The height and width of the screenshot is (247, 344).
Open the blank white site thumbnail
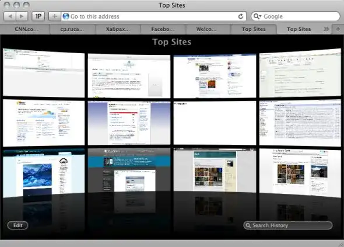[x=215, y=123]
